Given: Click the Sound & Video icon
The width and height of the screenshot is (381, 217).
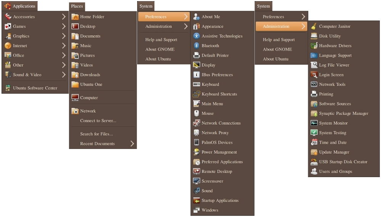Looking at the screenshot, I should [8, 75].
